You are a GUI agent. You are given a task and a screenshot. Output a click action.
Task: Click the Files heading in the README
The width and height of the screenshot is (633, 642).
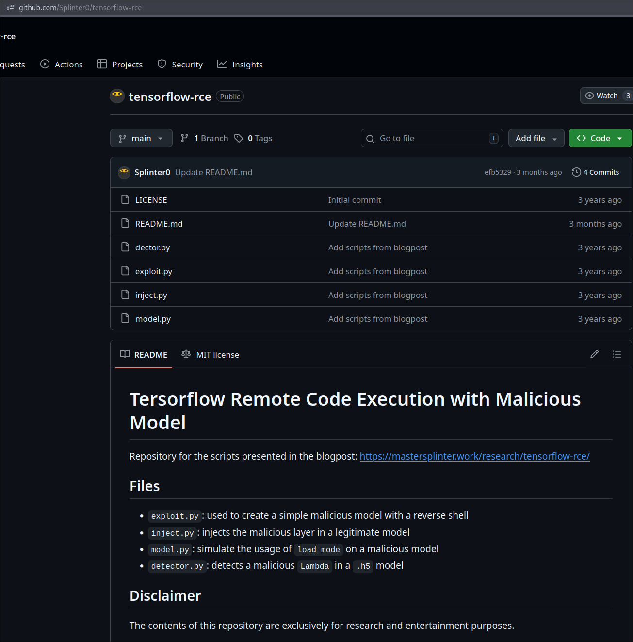[x=145, y=486]
